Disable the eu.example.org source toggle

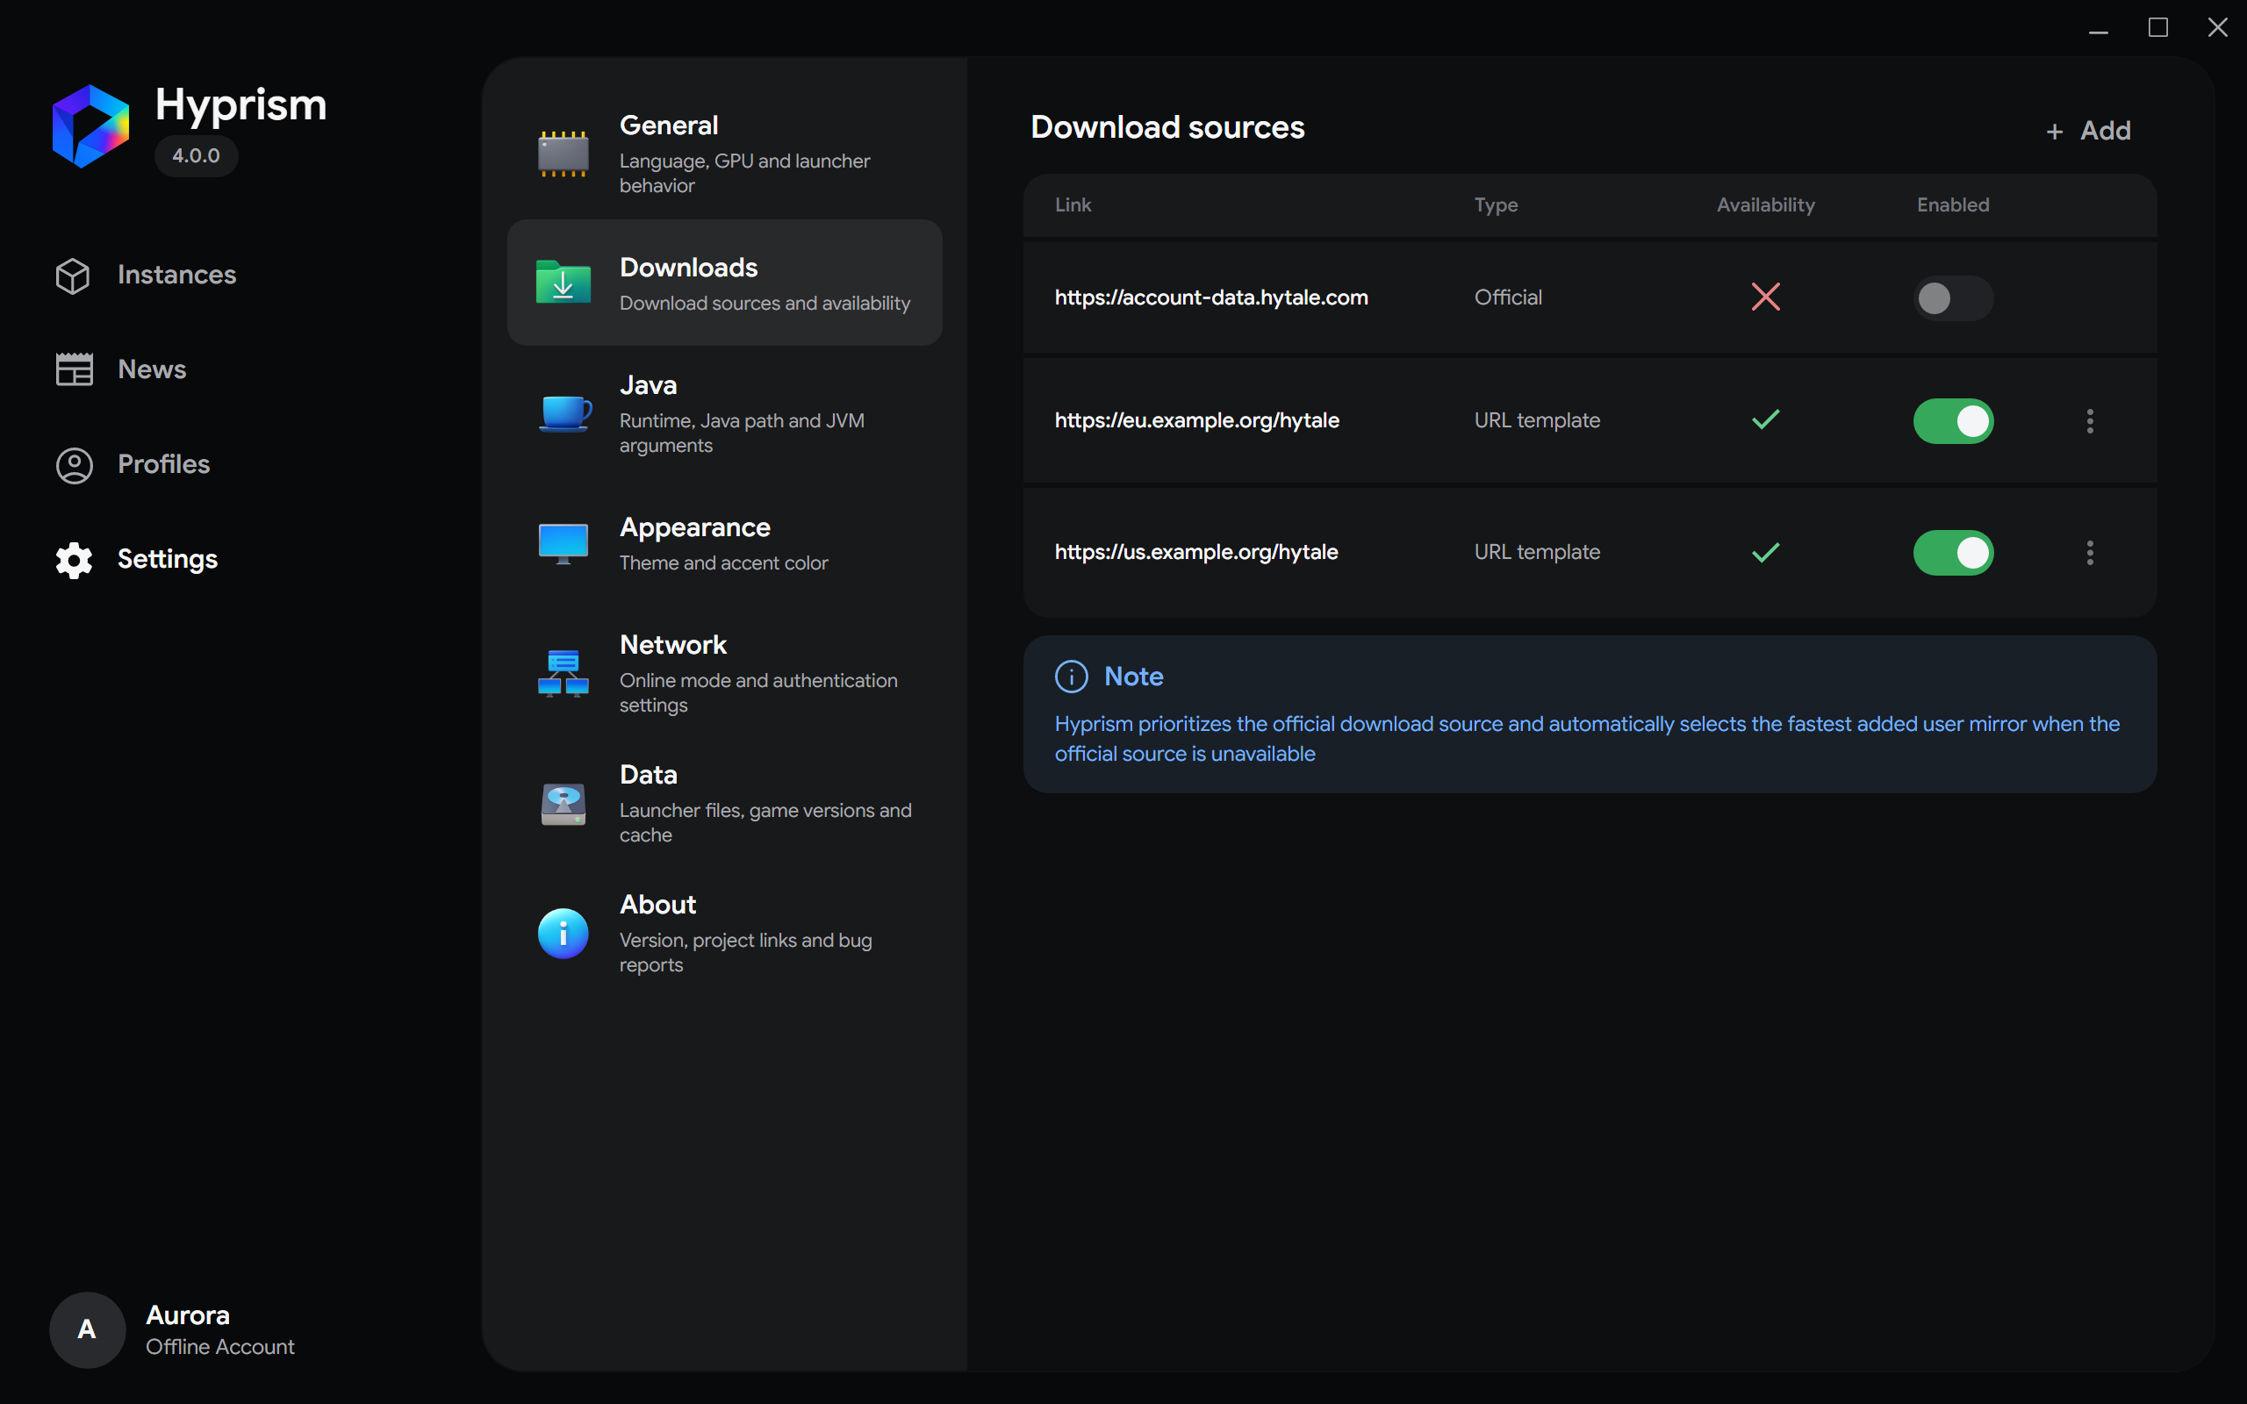coord(1953,421)
